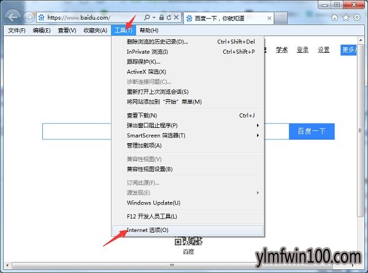Click the Refresh icon in address bar

(169, 17)
